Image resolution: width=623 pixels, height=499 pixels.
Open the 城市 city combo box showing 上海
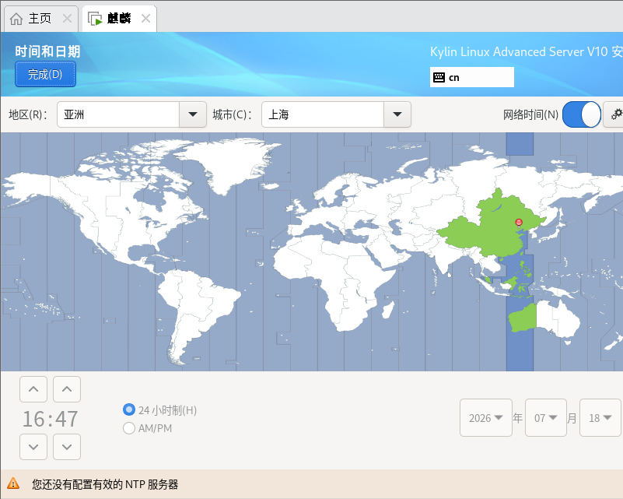tap(336, 114)
